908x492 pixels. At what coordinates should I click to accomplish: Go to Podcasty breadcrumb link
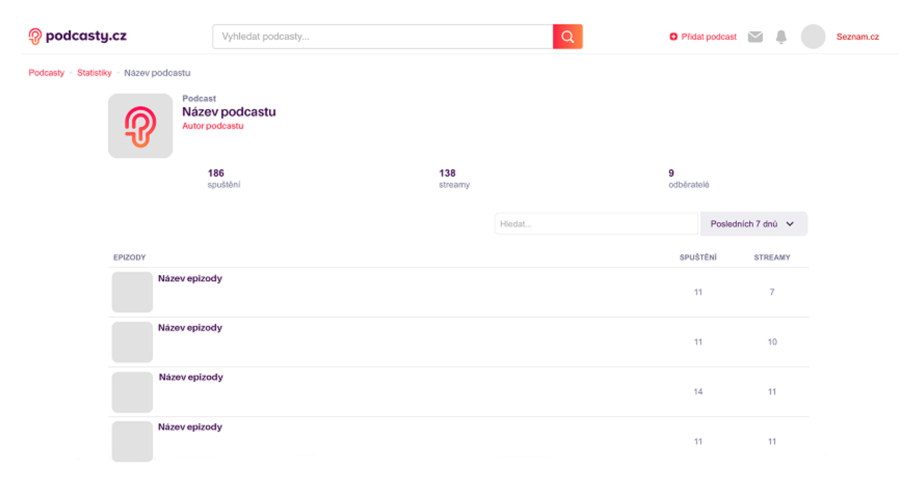click(x=46, y=73)
